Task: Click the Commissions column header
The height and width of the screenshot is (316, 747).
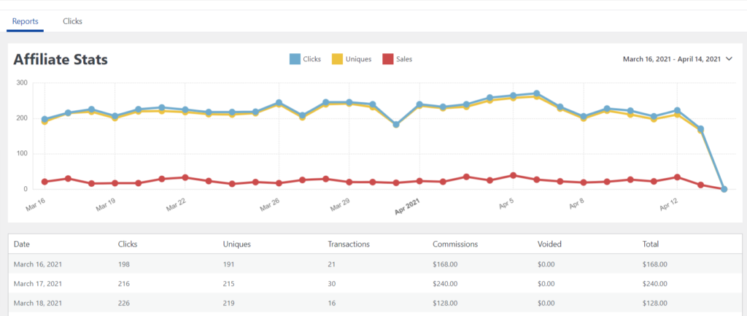Action: coord(454,244)
